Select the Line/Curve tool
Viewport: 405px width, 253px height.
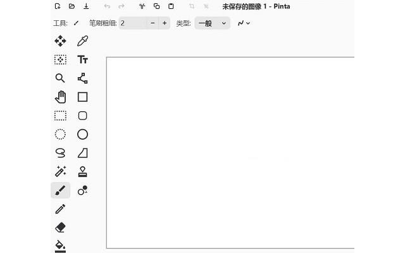click(x=82, y=78)
